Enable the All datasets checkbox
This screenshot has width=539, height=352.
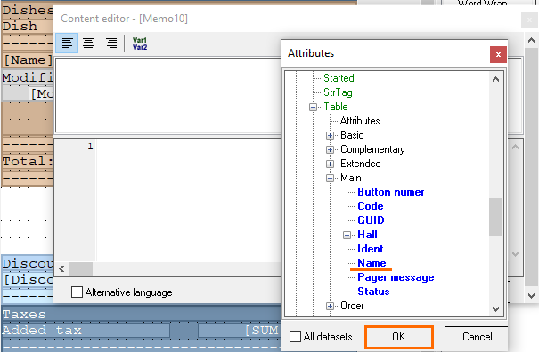[x=295, y=337]
